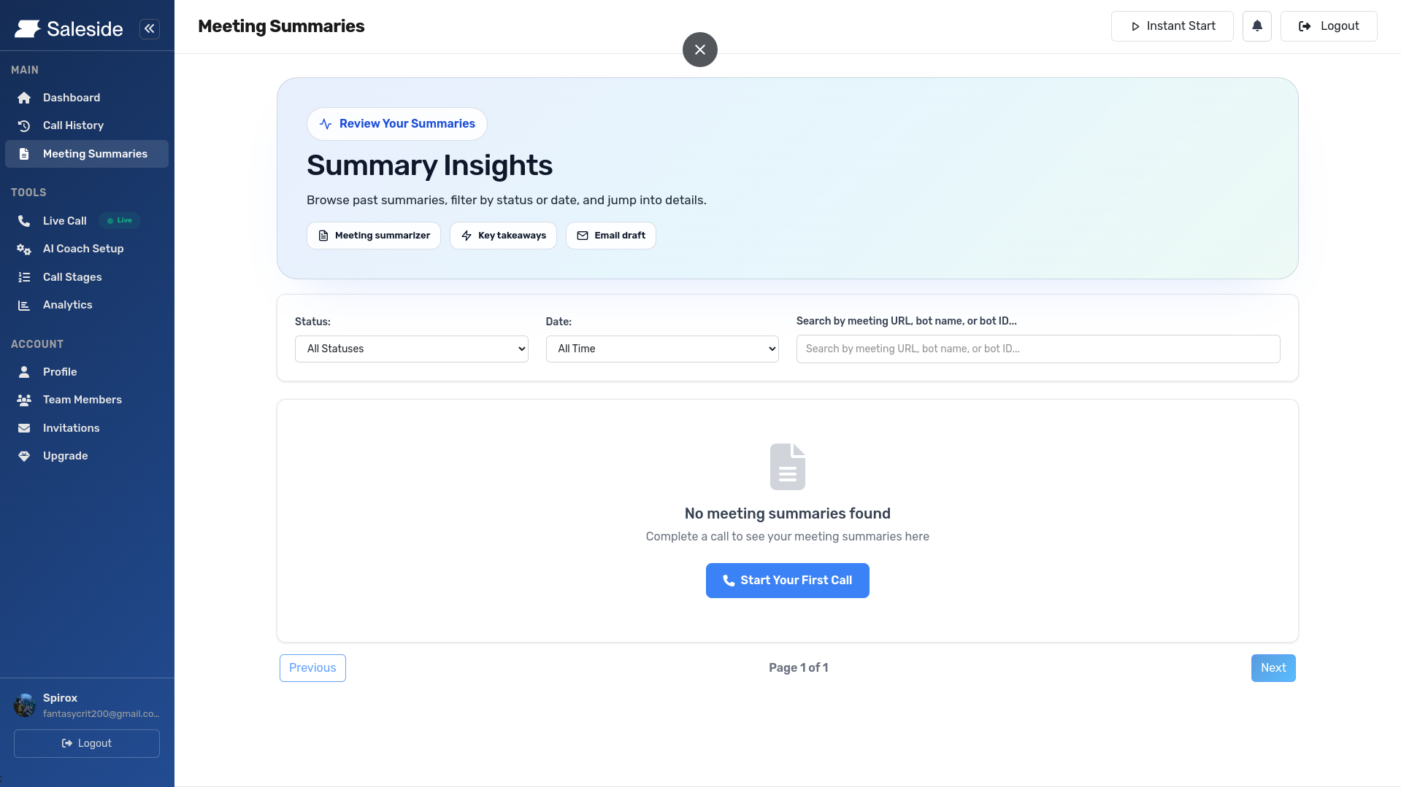Viewport: 1401px width, 787px height.
Task: Click the Saleside logo icon
Action: click(x=28, y=29)
